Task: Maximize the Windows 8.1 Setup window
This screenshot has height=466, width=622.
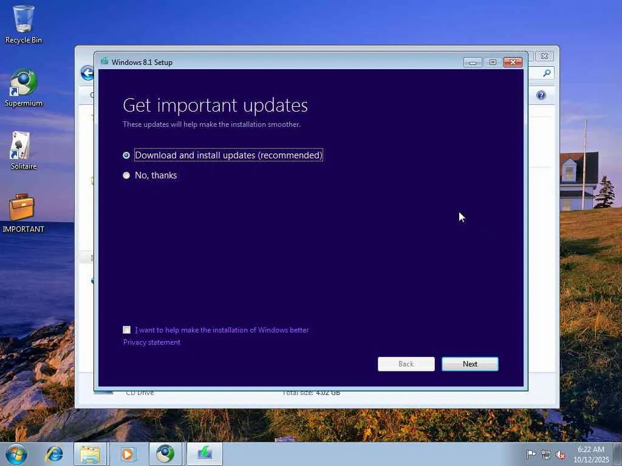Action: click(x=493, y=62)
